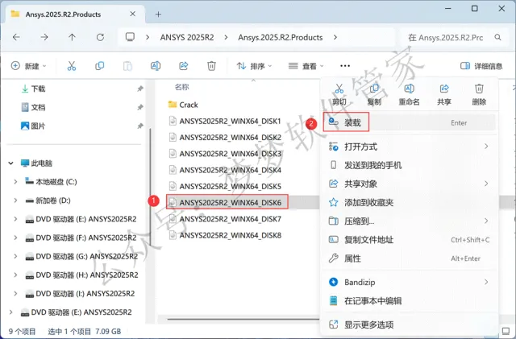Close the Ansys.2025.R2.Products tab
The image size is (516, 339).
(x=132, y=14)
